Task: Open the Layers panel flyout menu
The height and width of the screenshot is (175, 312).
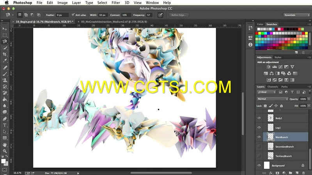Action: [x=309, y=87]
